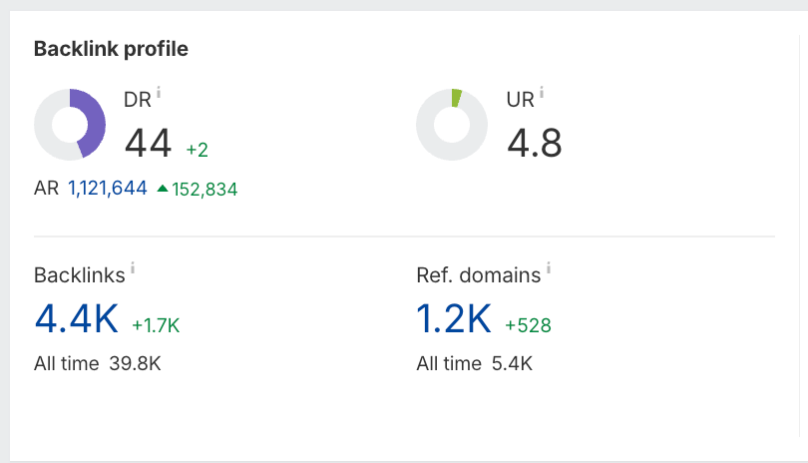Open the Ref. domains info icon

click(549, 267)
